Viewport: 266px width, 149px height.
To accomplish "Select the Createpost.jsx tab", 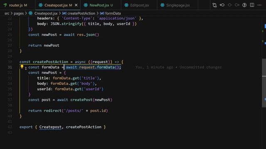I will (x=58, y=5).
